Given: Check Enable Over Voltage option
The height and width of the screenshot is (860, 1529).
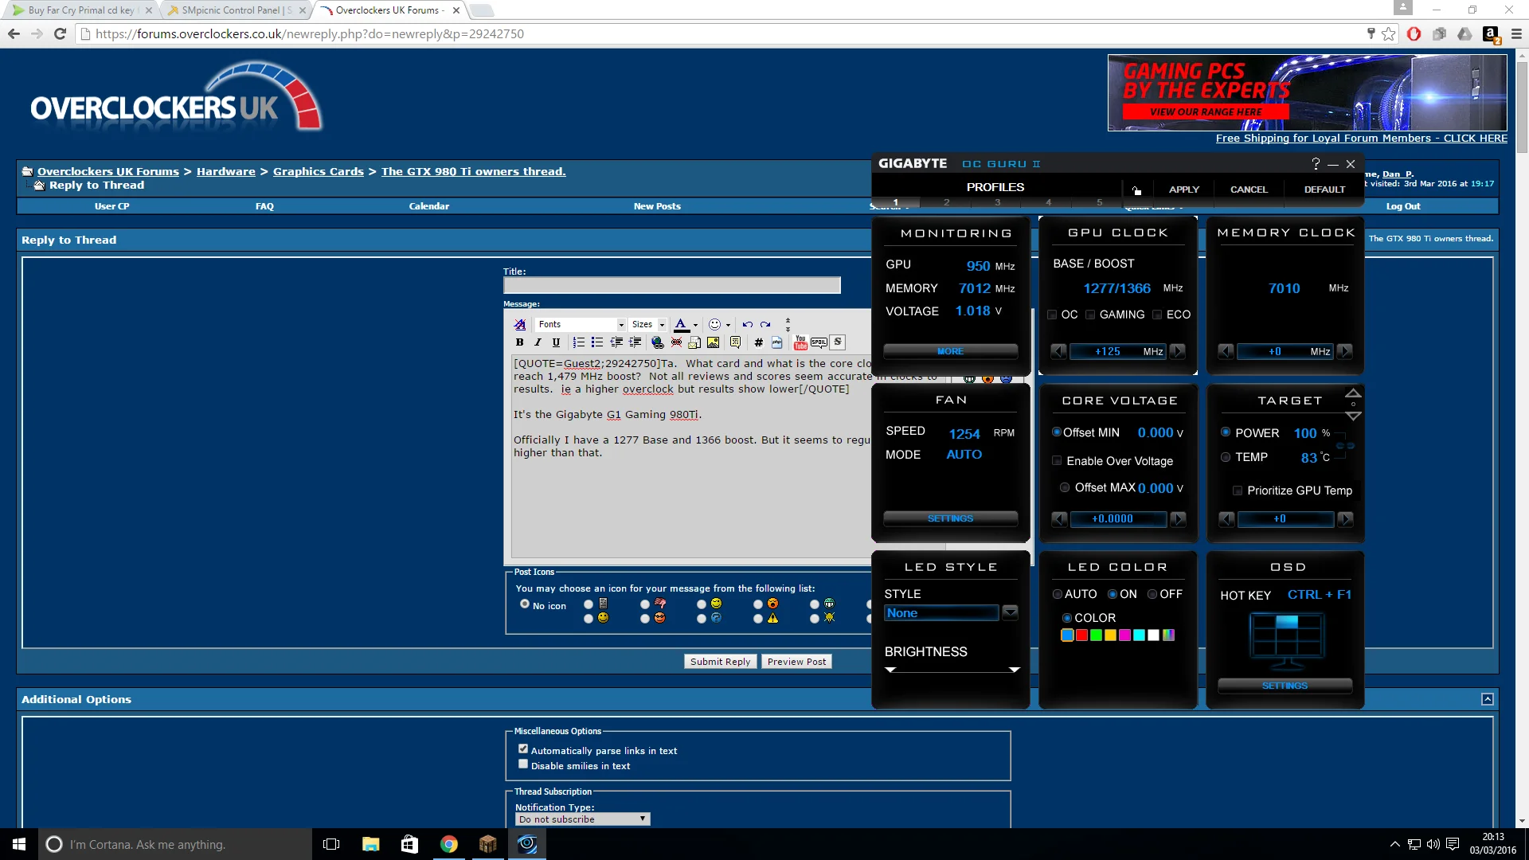Looking at the screenshot, I should (1057, 461).
